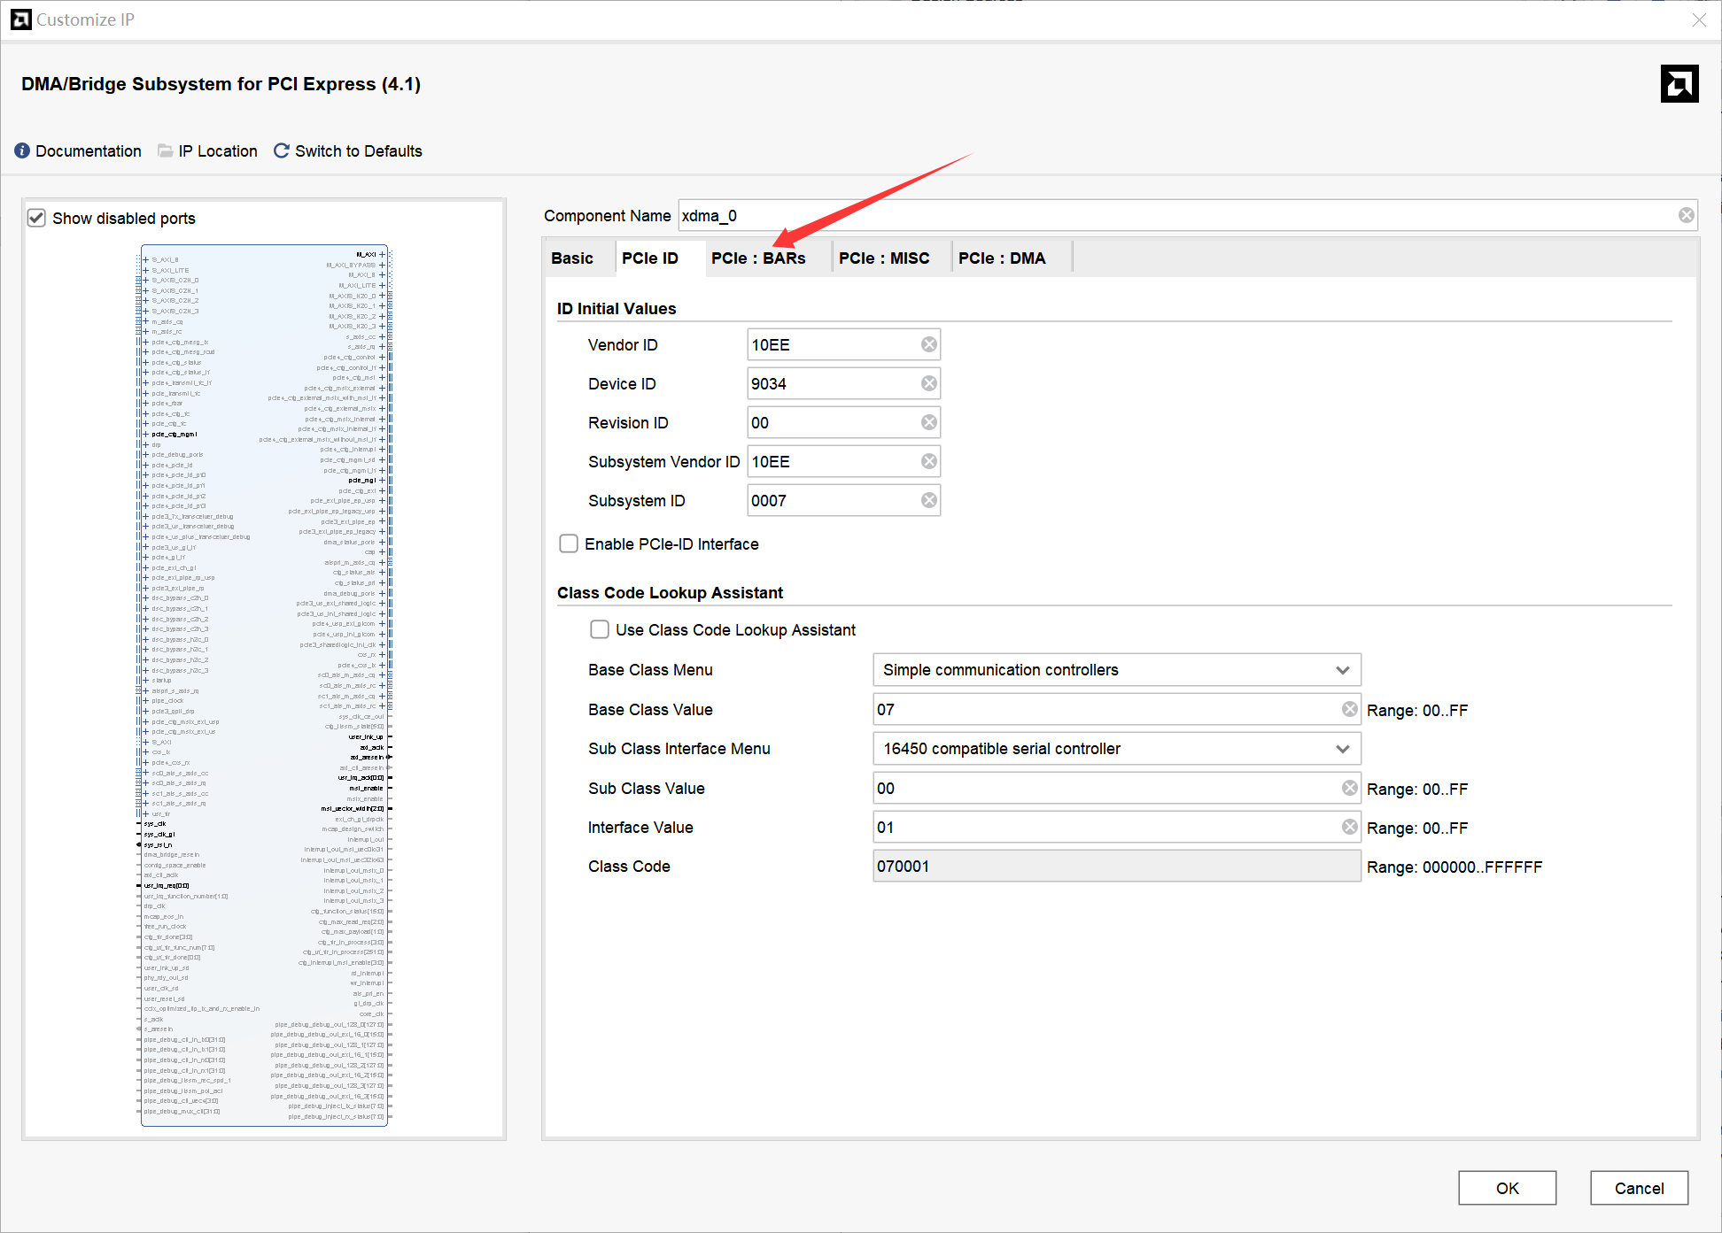The image size is (1722, 1233).
Task: Open the Documentation info icon
Action: point(22,150)
